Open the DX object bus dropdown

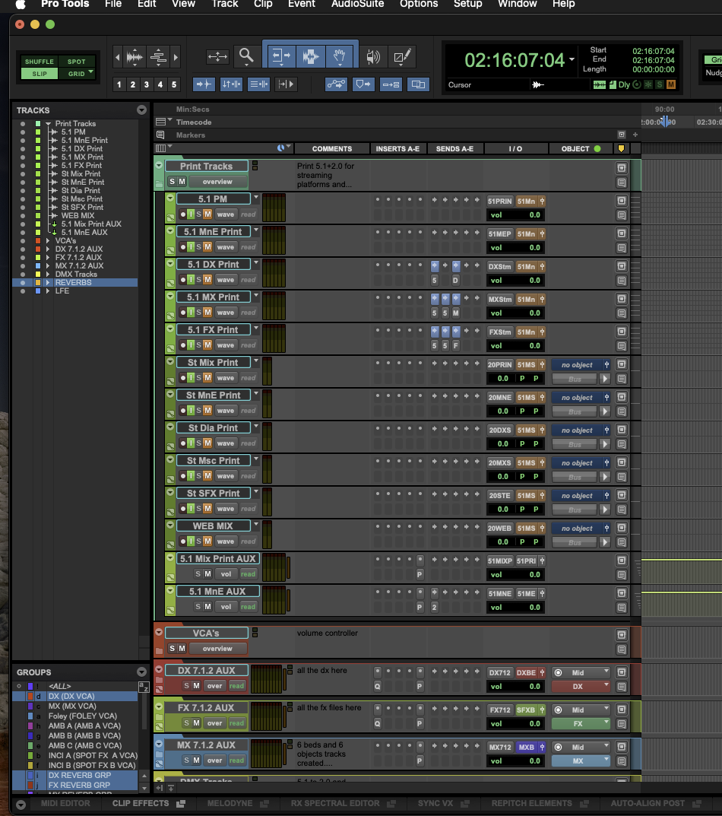pyautogui.click(x=581, y=687)
